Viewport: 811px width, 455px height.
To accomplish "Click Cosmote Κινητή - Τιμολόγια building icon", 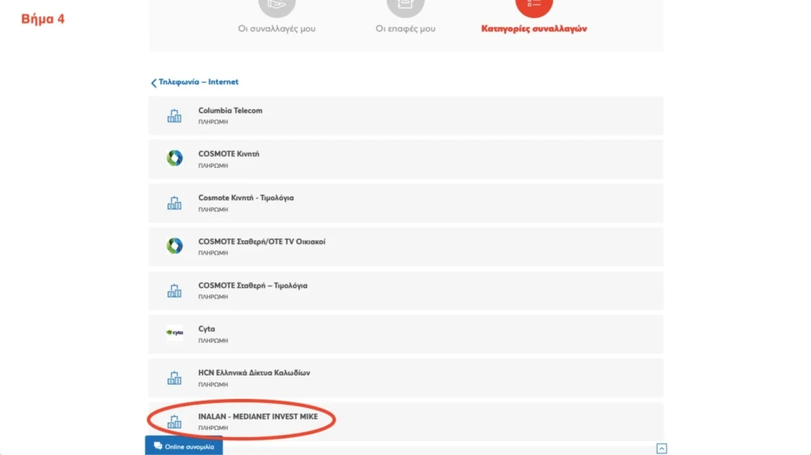I will [174, 204].
